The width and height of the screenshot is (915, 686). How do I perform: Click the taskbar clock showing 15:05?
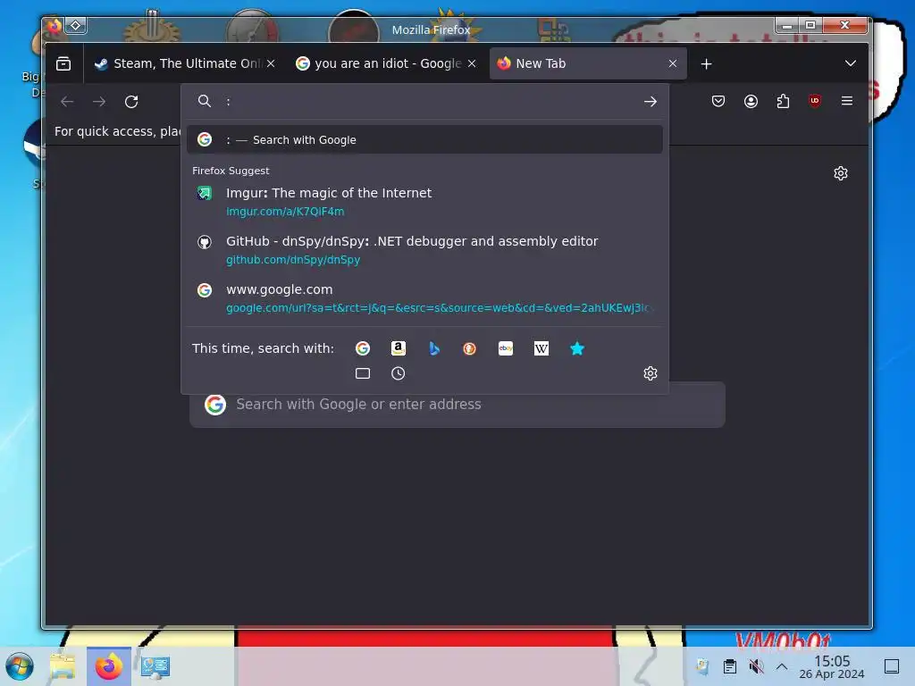click(x=832, y=666)
